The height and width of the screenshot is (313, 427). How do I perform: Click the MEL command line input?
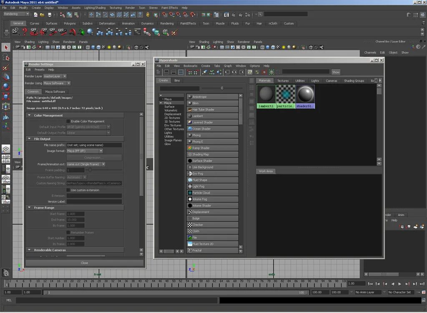[x=117, y=300]
